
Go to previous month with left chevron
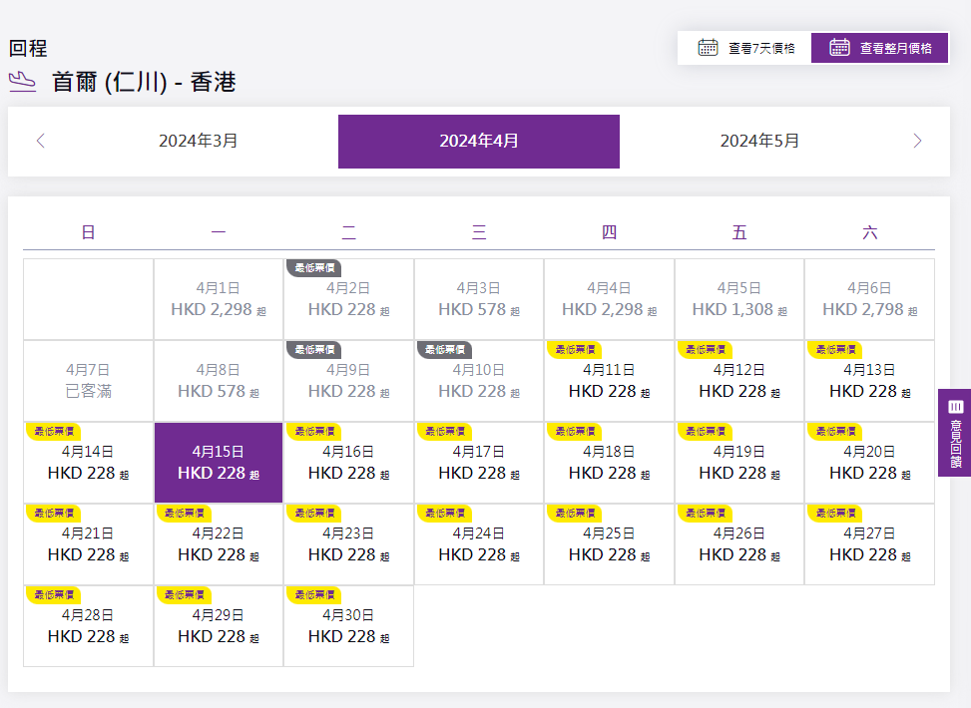pos(40,141)
